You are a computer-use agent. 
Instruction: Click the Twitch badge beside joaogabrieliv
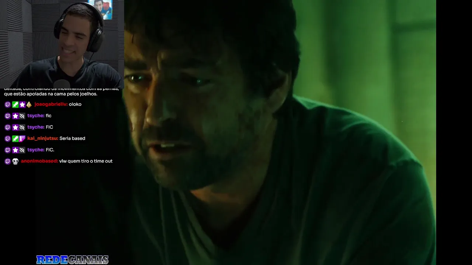click(8, 105)
